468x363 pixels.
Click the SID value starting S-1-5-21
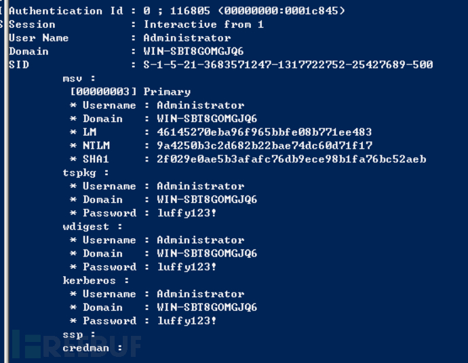[x=288, y=65]
